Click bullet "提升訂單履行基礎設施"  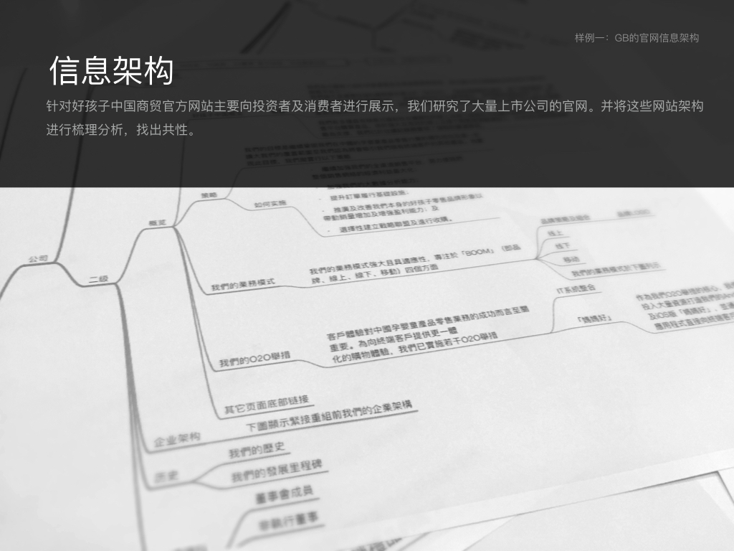368,194
